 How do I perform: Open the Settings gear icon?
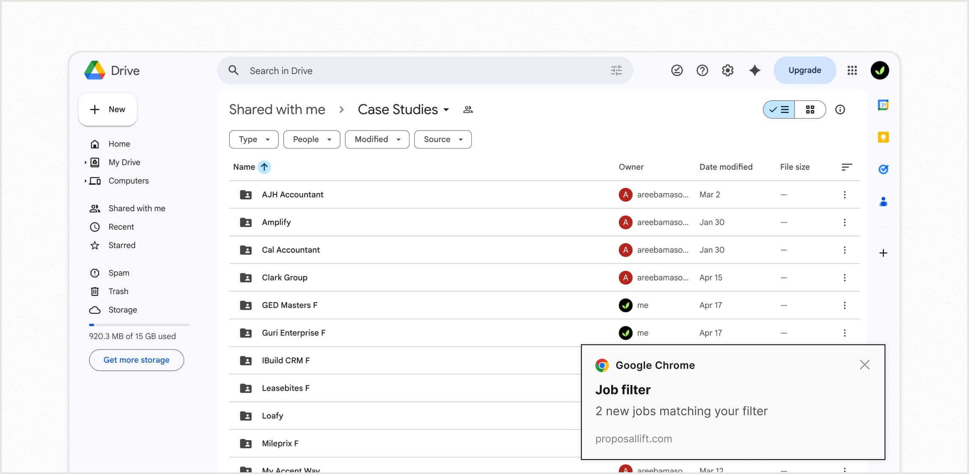(728, 70)
